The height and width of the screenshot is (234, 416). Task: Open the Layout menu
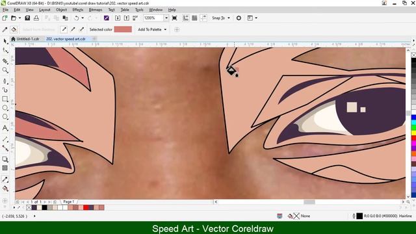(45, 10)
